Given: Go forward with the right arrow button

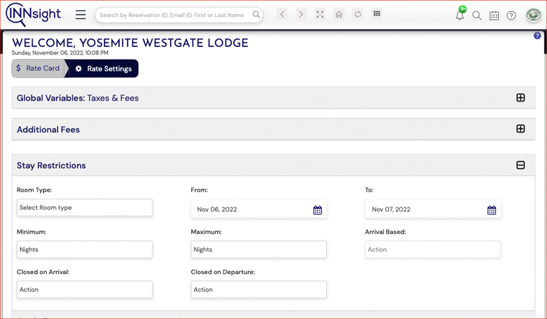Looking at the screenshot, I should tap(301, 15).
